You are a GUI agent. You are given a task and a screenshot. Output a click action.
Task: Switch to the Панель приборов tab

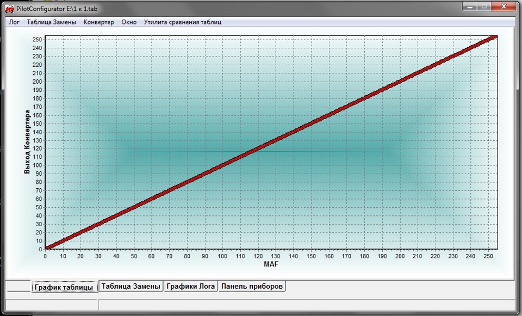252,286
